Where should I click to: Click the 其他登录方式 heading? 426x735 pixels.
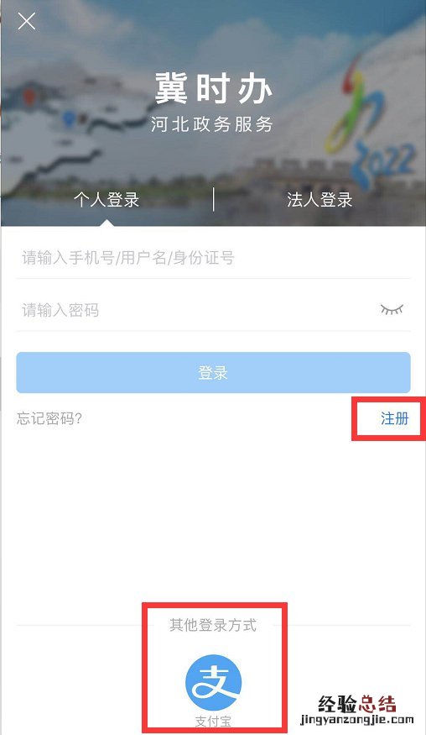coord(214,625)
